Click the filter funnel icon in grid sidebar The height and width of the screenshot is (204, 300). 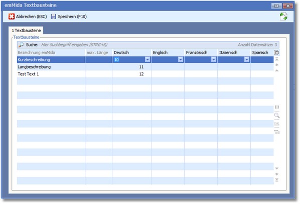tap(276, 132)
